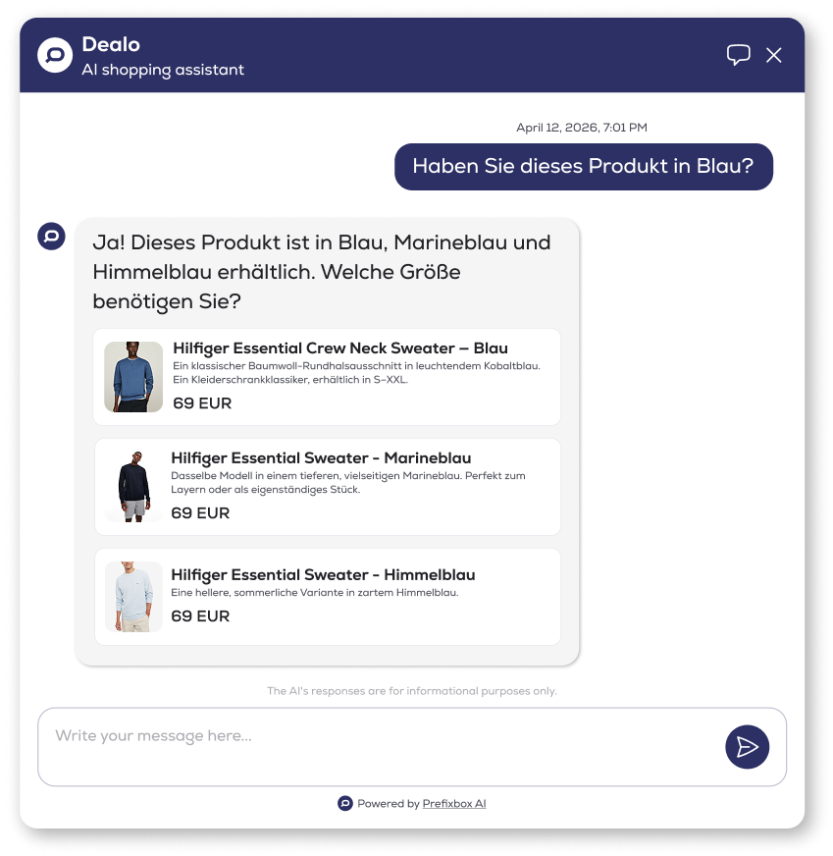Open the speech bubble icon in the header
The width and height of the screenshot is (833, 856).
pos(738,54)
